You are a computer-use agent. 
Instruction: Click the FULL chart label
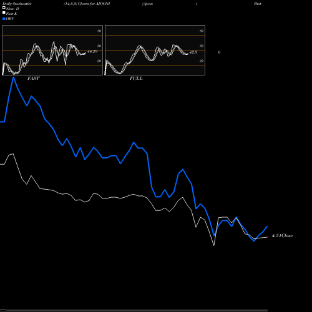(136, 79)
